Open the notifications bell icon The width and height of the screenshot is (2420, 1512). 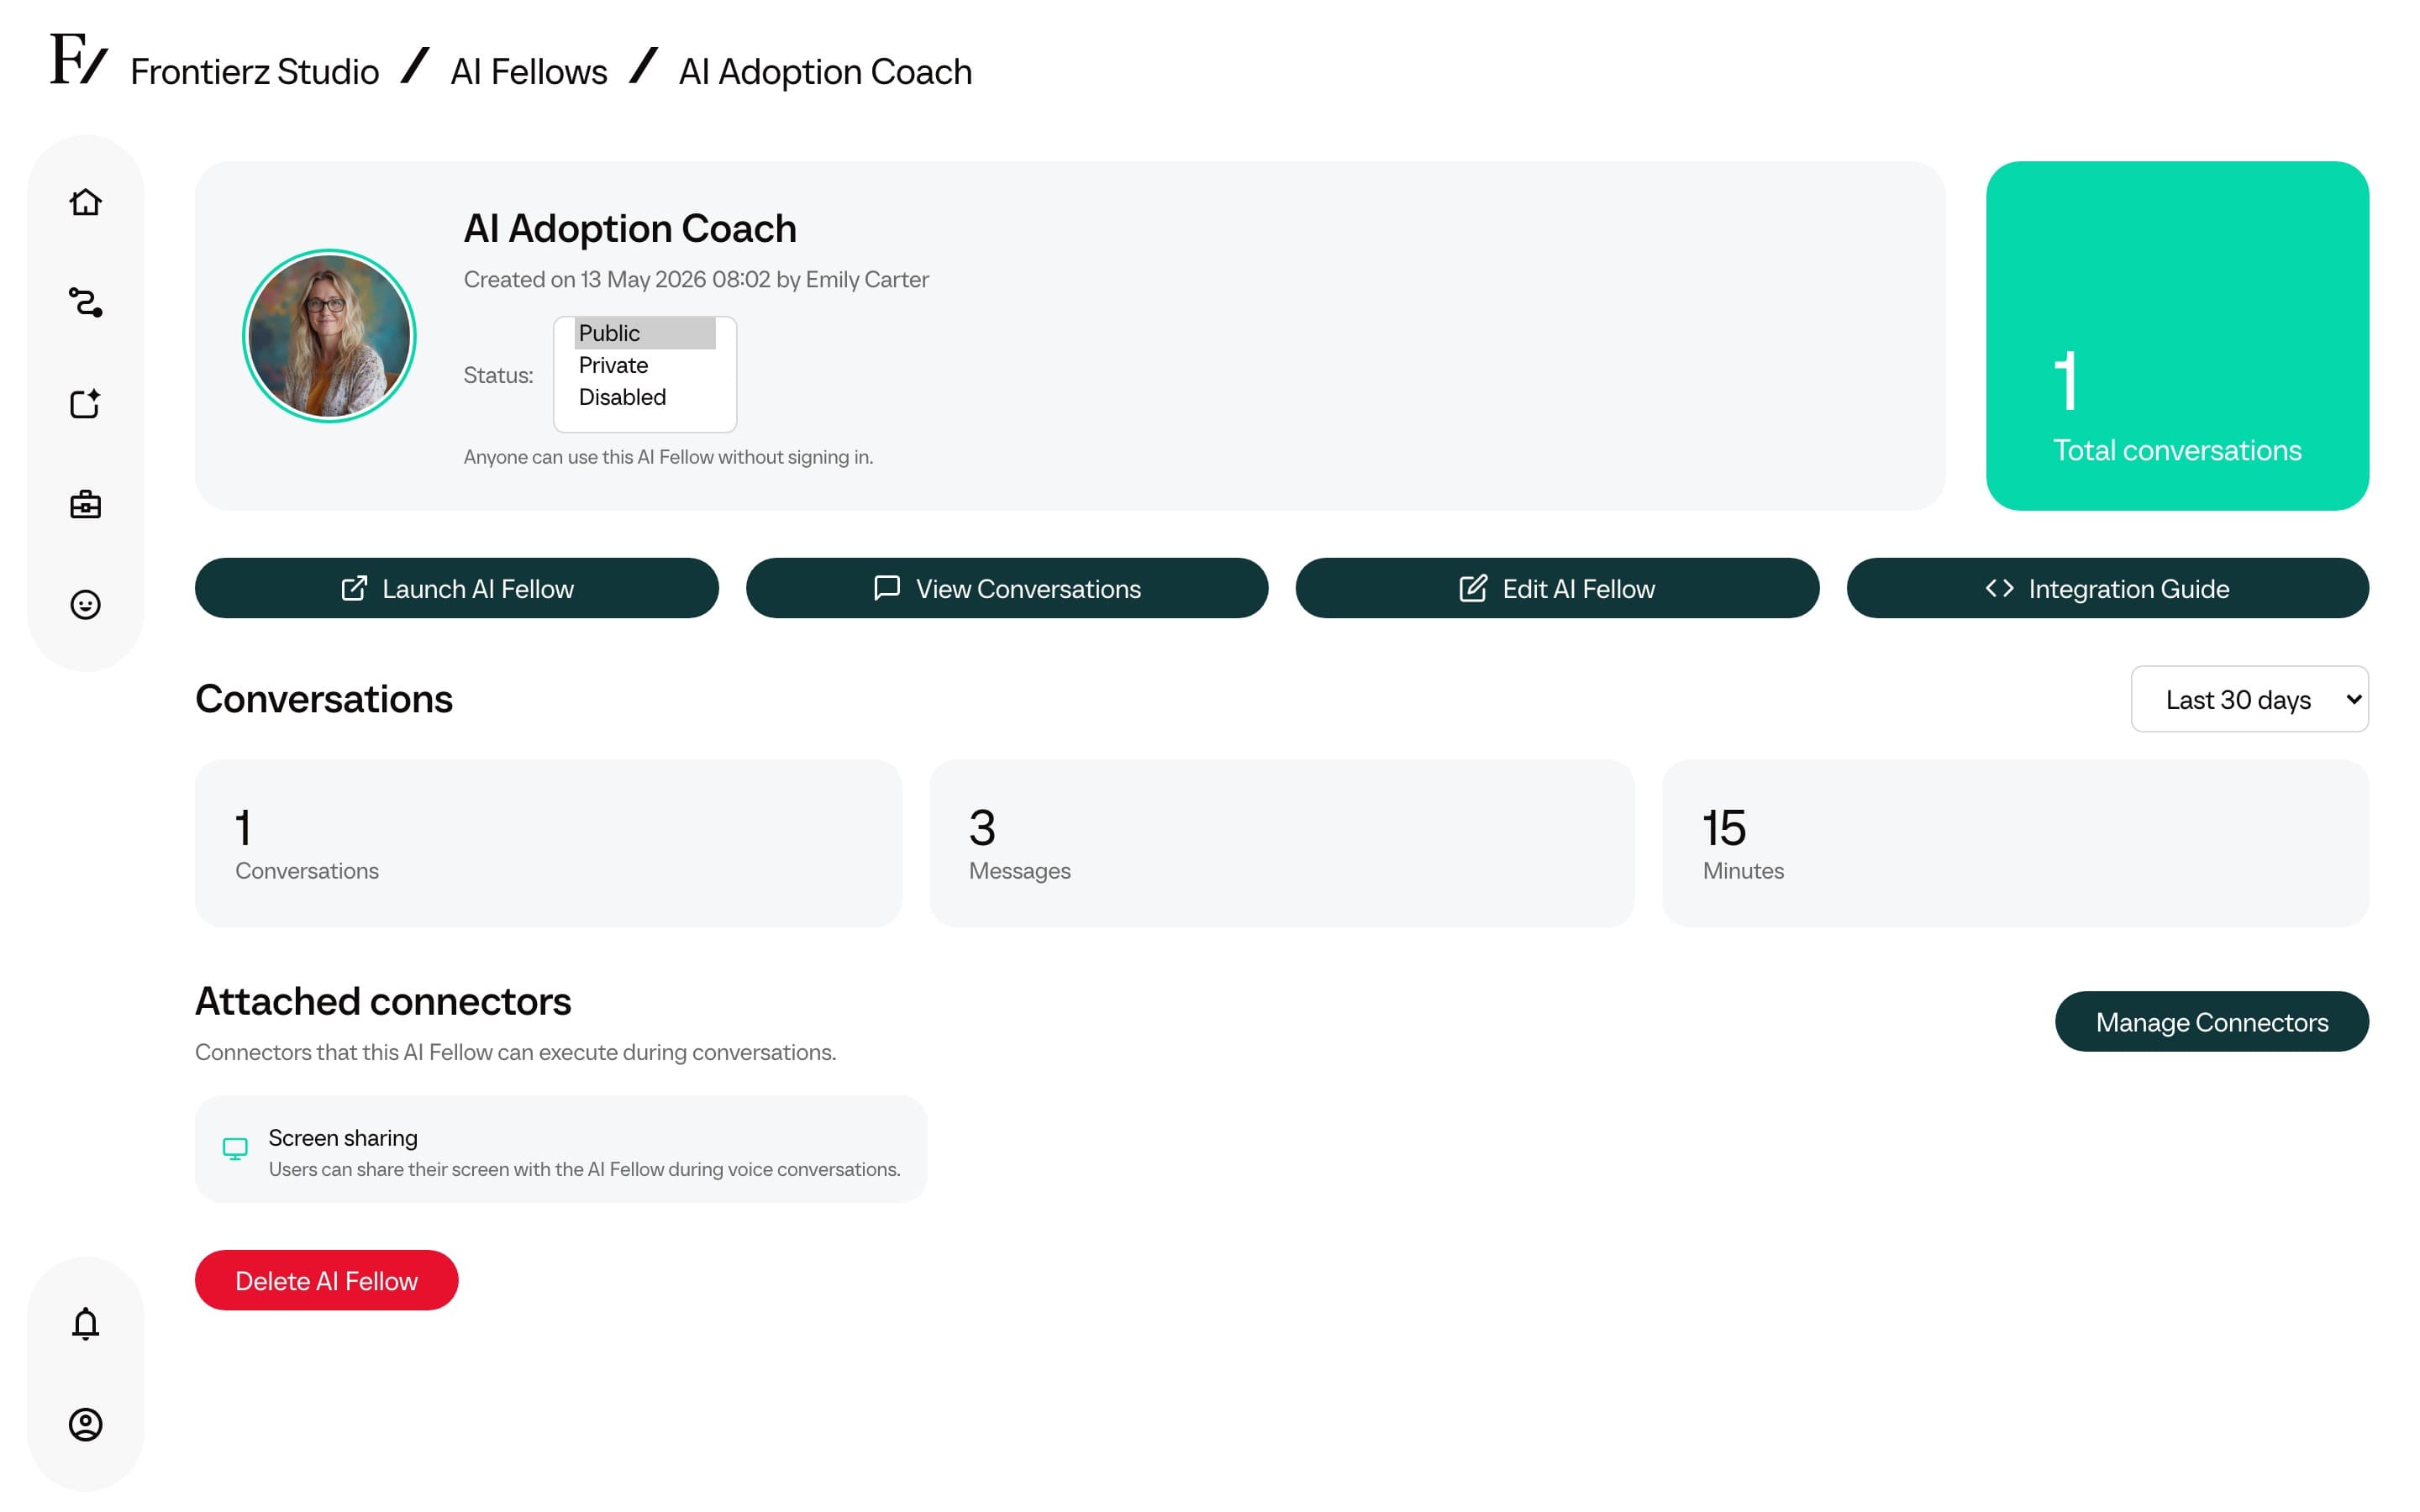tap(85, 1323)
